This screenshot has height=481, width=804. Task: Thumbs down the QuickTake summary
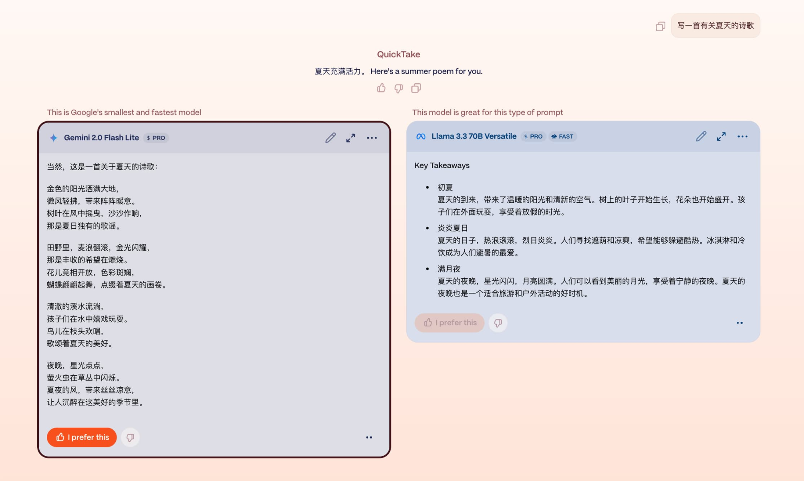coord(398,89)
